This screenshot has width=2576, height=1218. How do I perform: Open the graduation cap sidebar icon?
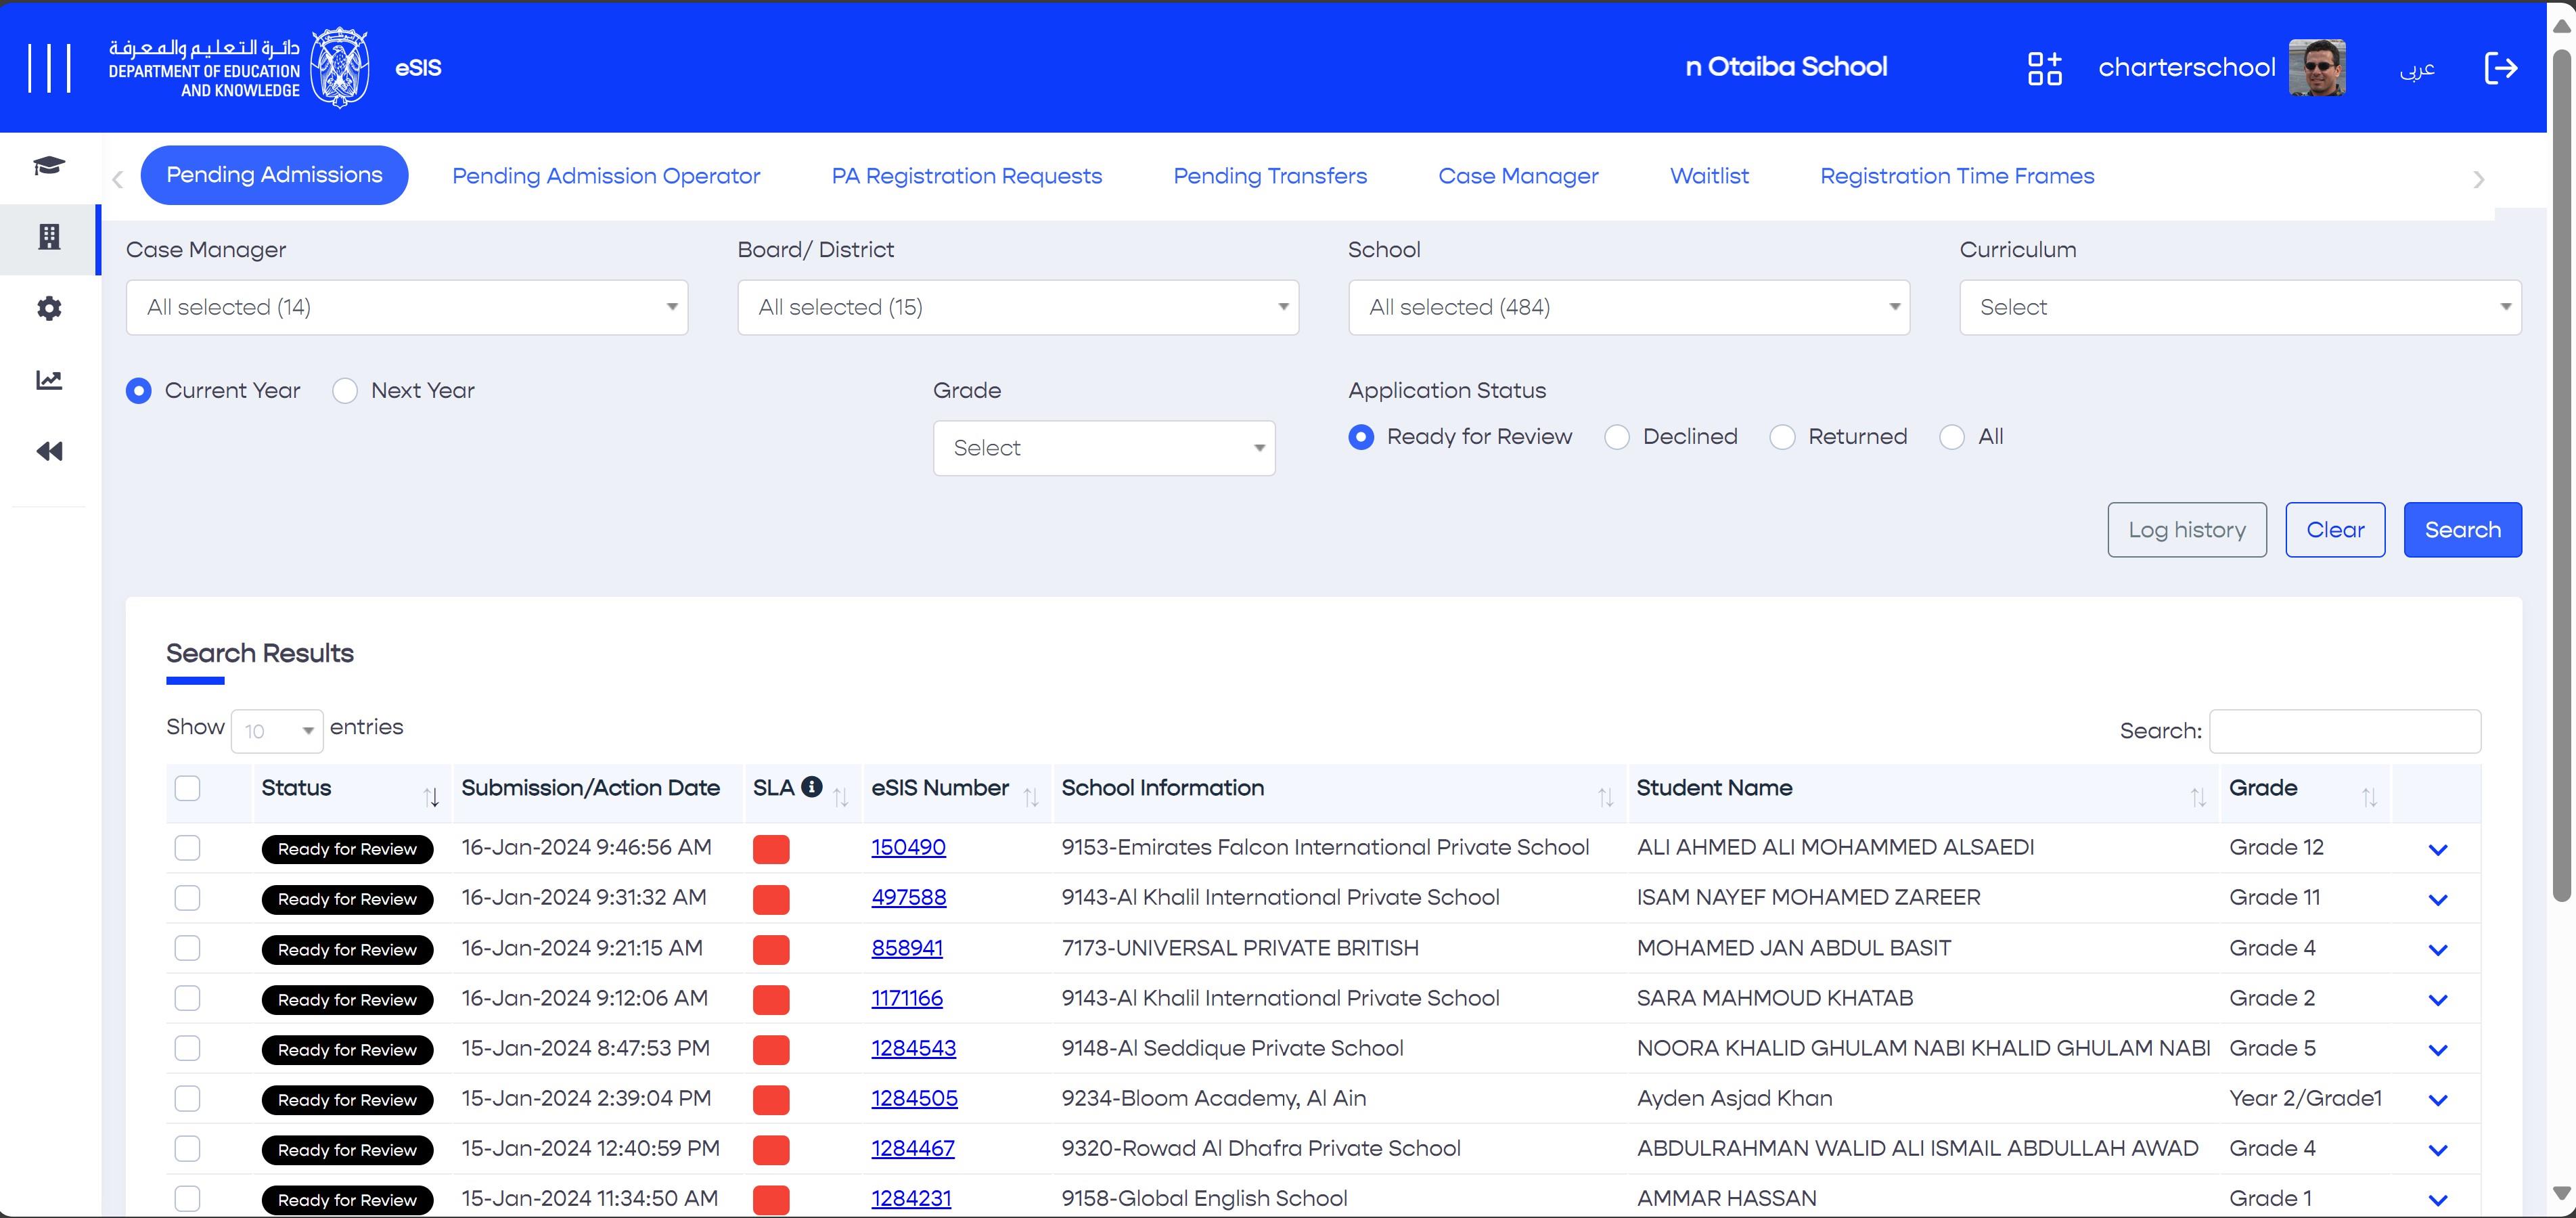(x=49, y=165)
